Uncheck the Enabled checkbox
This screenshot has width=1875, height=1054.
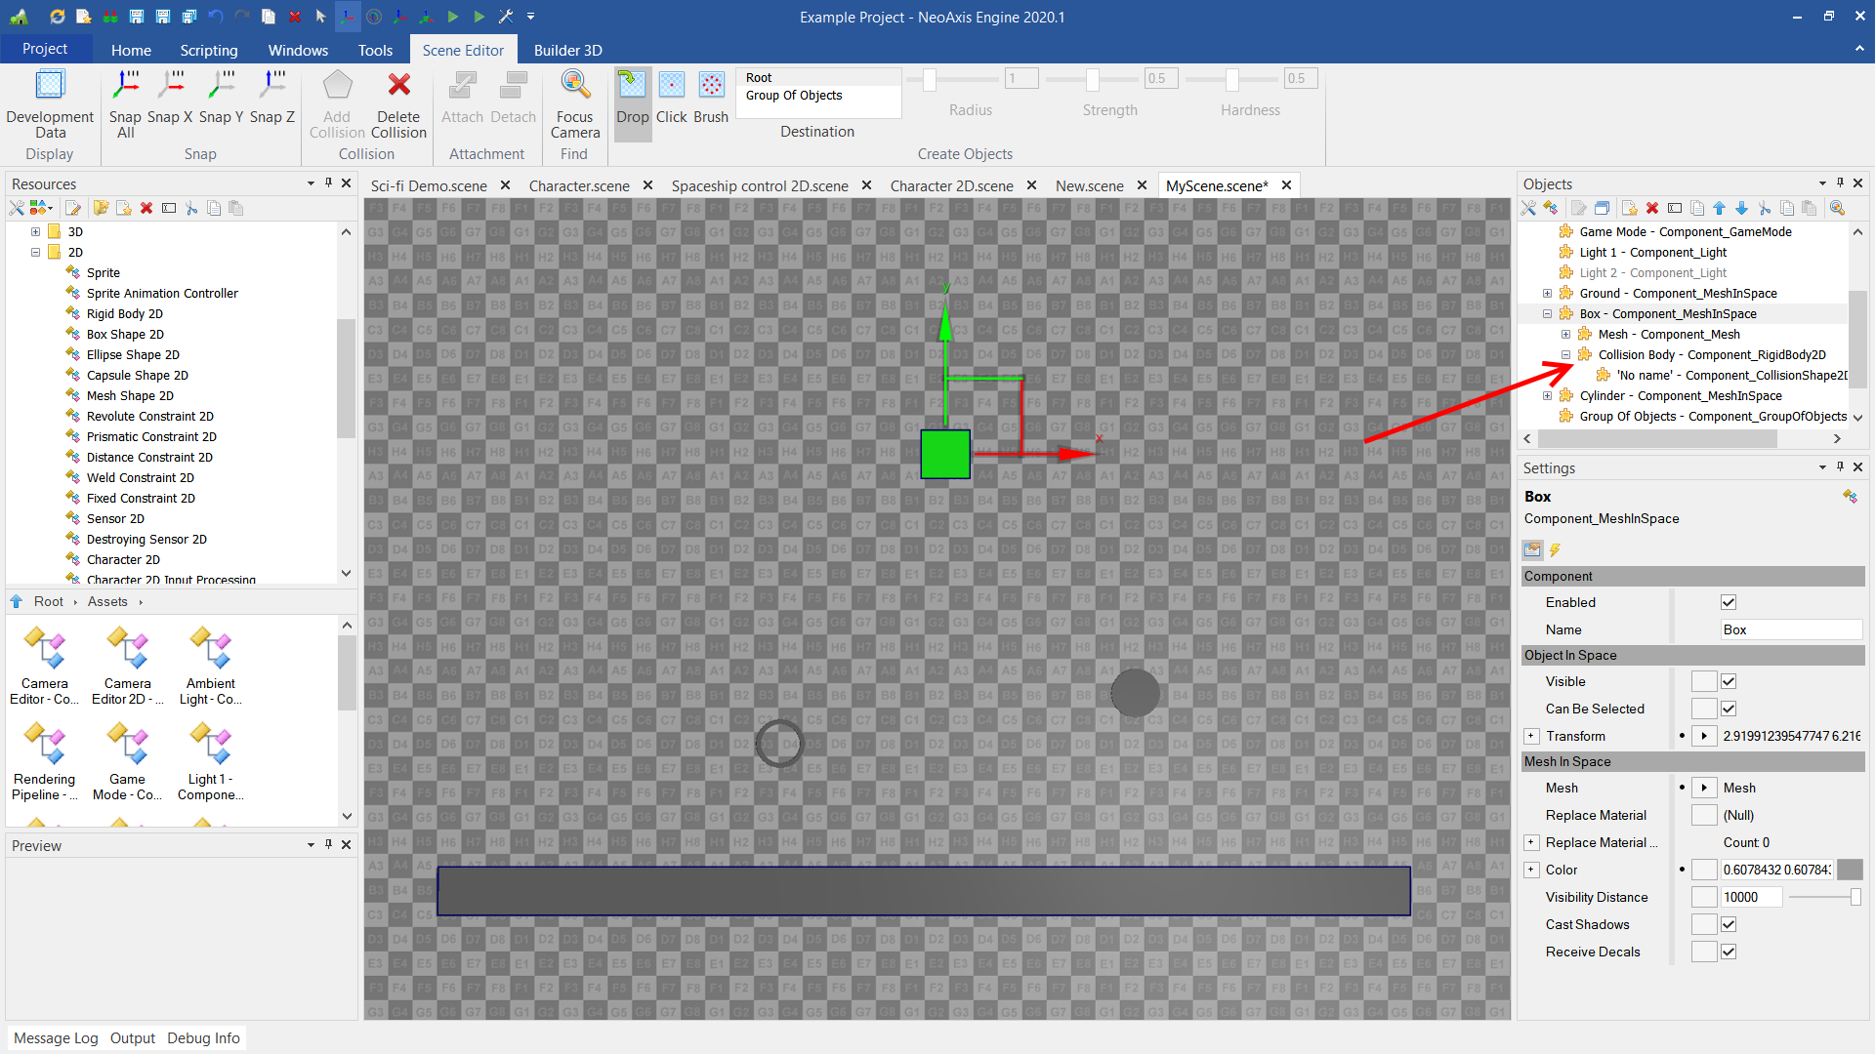tap(1729, 602)
